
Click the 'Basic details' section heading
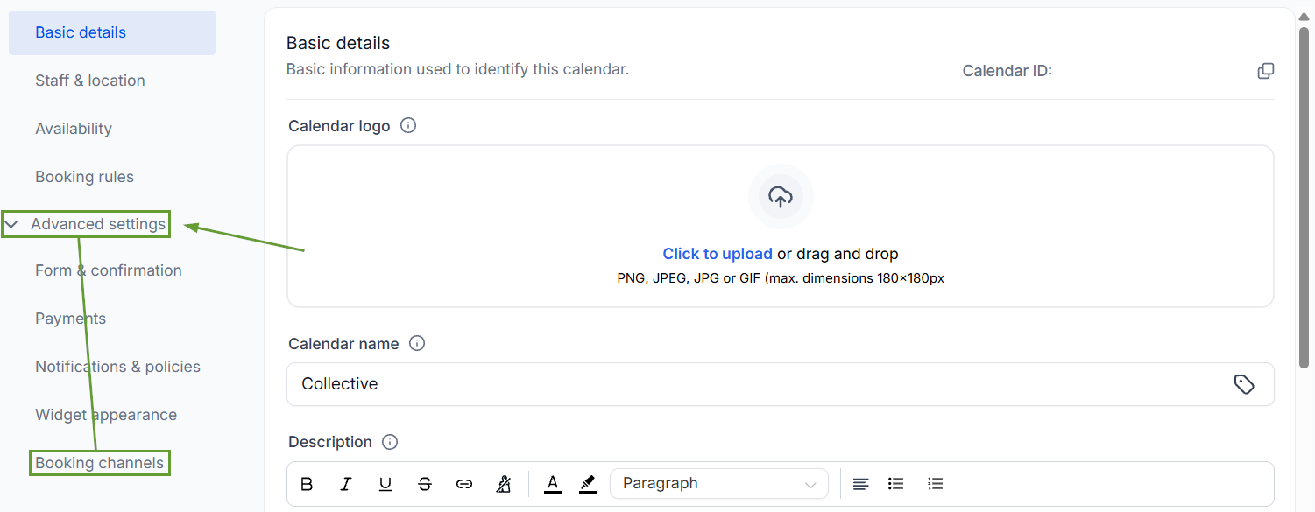(338, 43)
